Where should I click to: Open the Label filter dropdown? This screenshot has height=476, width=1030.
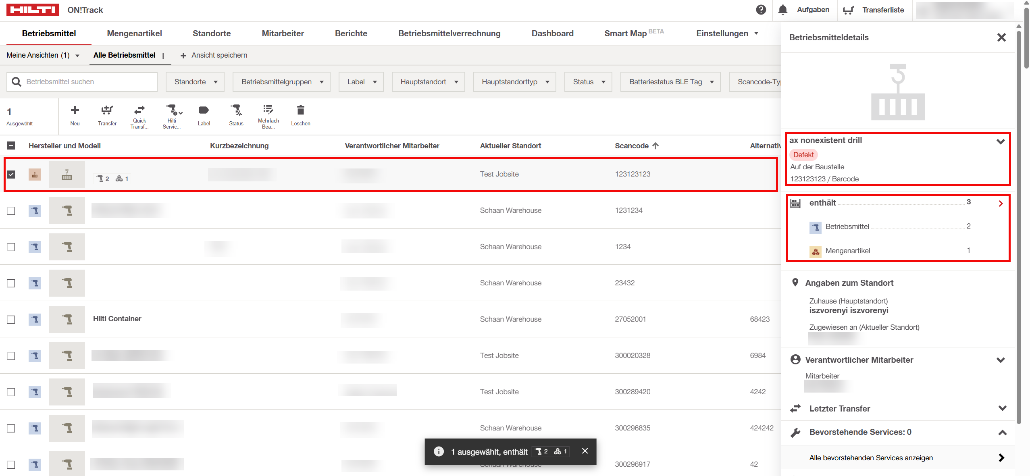click(361, 82)
